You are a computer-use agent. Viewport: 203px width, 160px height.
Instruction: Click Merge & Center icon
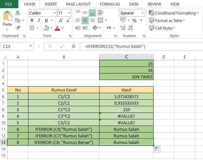coord(100,20)
